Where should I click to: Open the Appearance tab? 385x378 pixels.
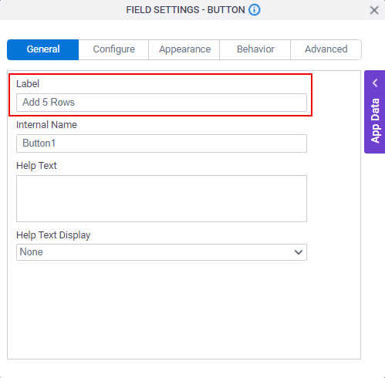point(184,49)
